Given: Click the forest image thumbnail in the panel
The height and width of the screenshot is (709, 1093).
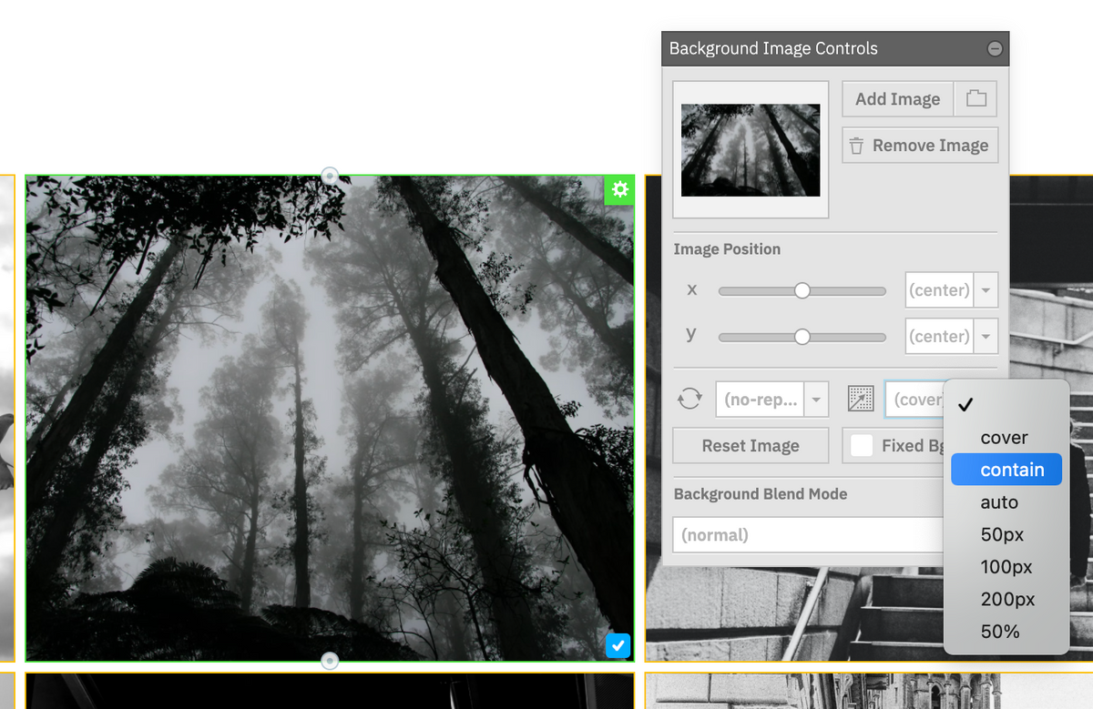Looking at the screenshot, I should pyautogui.click(x=750, y=150).
